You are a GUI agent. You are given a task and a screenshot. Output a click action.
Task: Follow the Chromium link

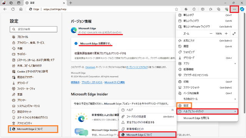click(90, 67)
